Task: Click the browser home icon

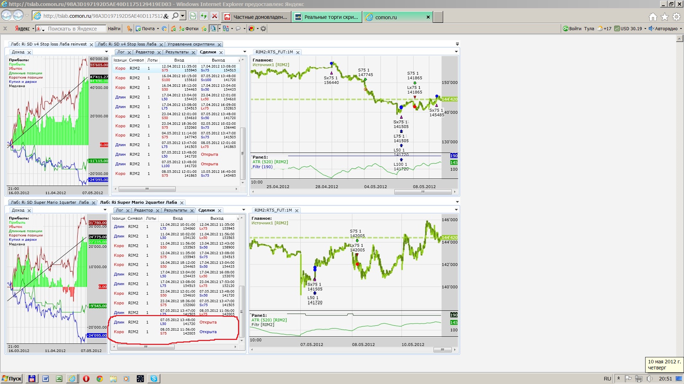Action: [x=653, y=17]
